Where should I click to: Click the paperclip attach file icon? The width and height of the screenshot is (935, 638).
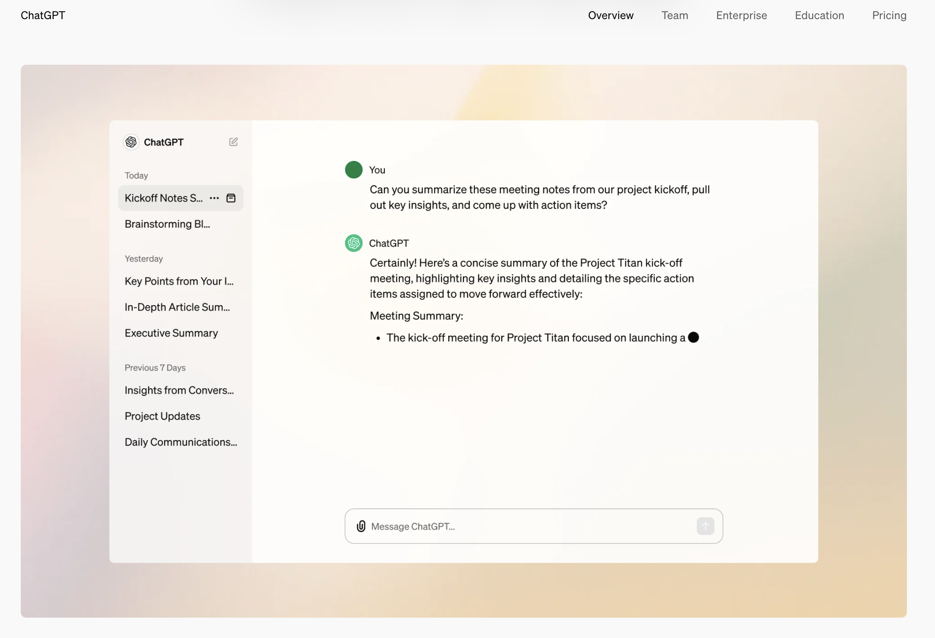click(x=361, y=526)
